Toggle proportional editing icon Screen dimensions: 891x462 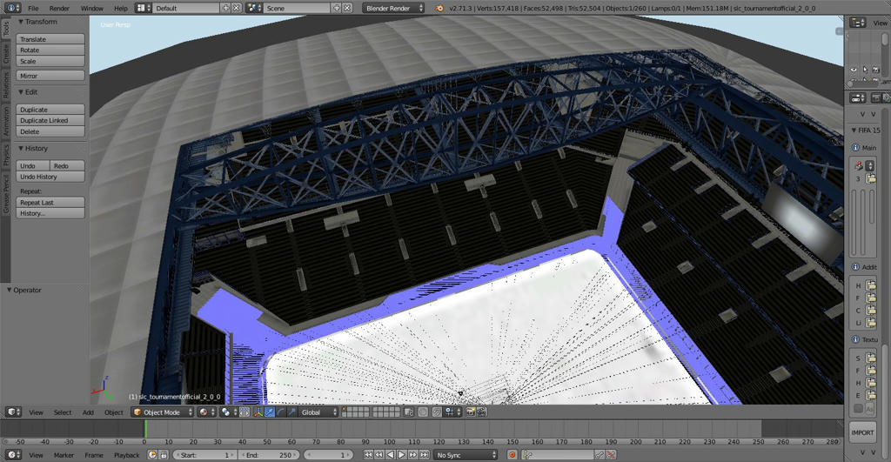pyautogui.click(x=422, y=412)
